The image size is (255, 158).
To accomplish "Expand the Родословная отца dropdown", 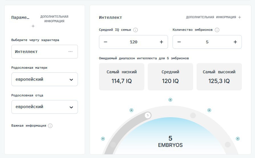I will coord(71,107).
